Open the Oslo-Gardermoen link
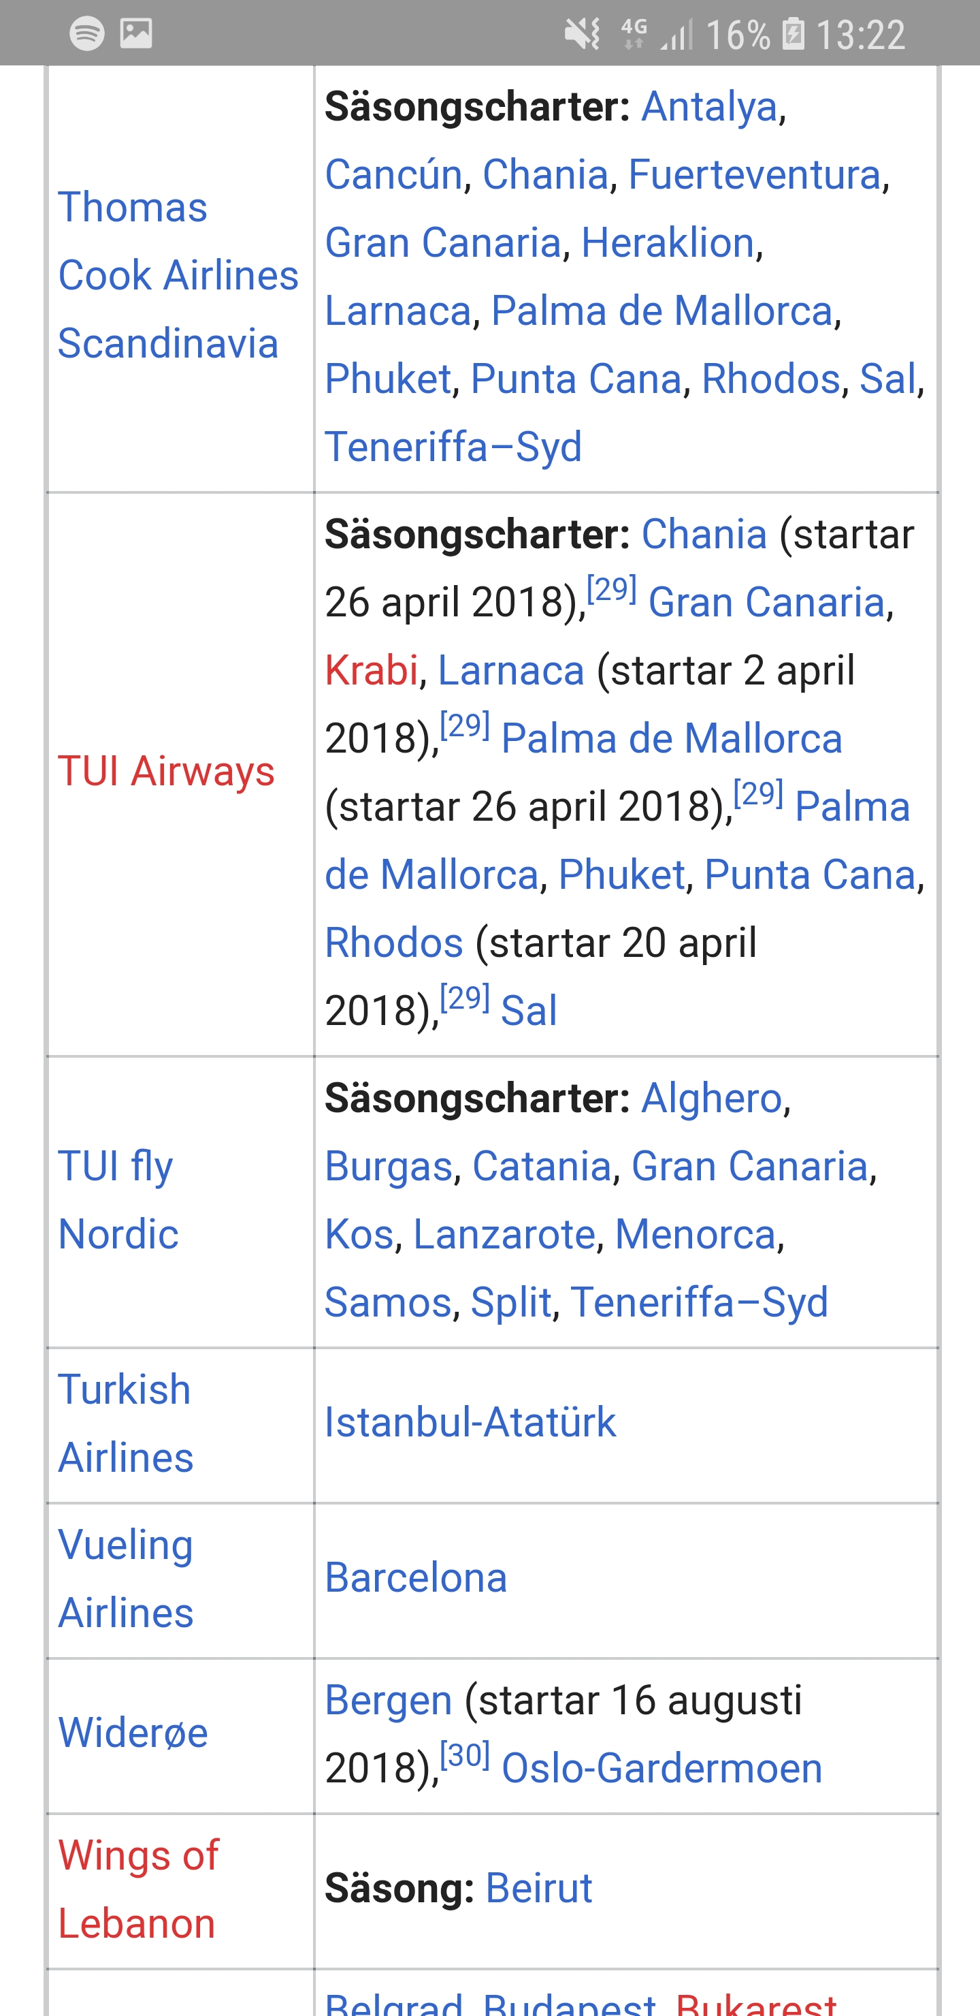 tap(661, 1768)
